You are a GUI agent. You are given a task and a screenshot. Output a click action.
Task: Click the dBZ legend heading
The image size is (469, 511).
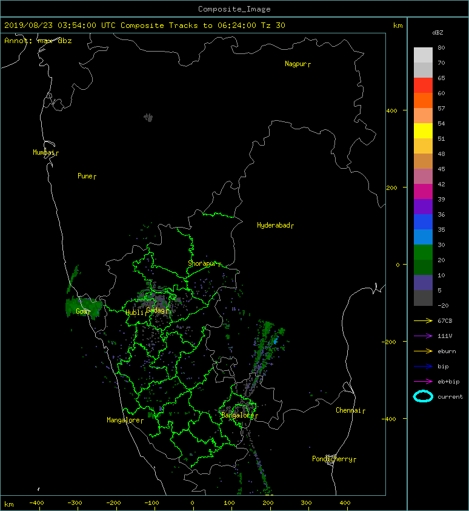(x=437, y=33)
